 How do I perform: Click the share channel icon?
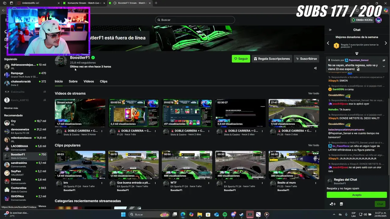coord(315,68)
